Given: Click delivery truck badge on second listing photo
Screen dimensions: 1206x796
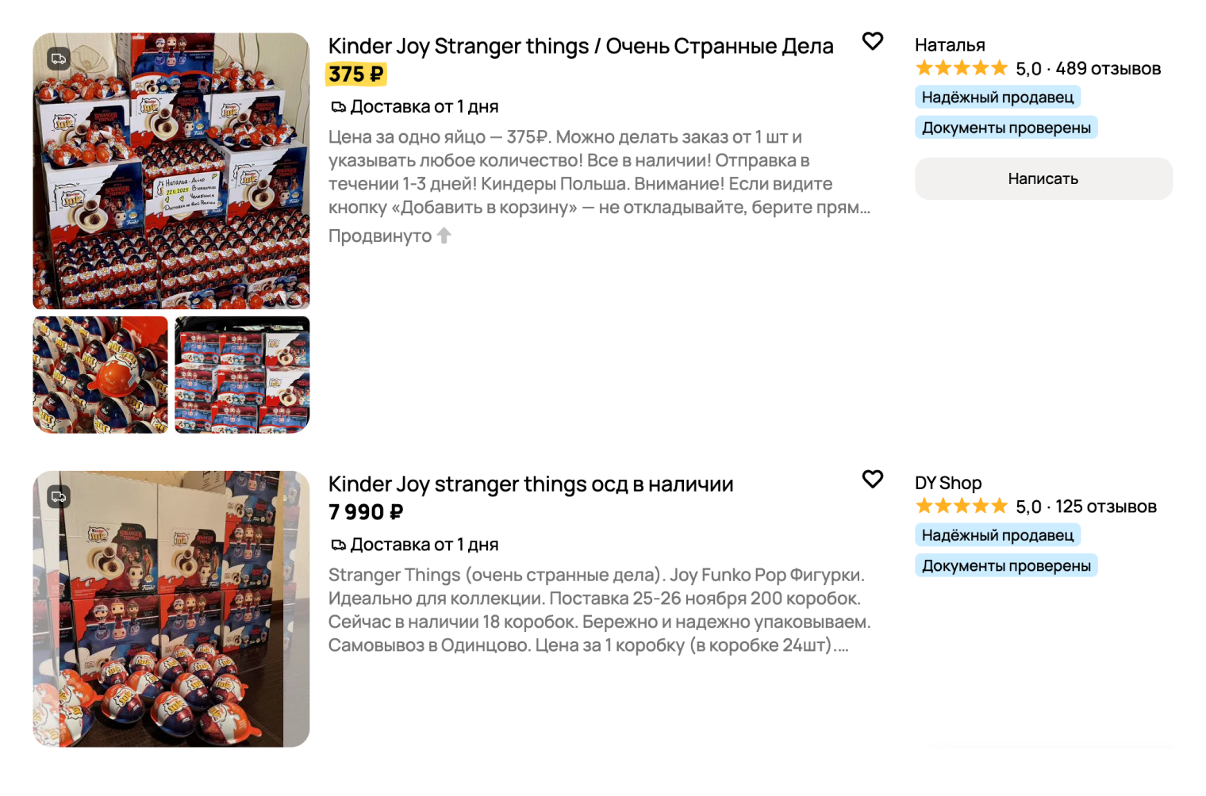Looking at the screenshot, I should tap(59, 497).
